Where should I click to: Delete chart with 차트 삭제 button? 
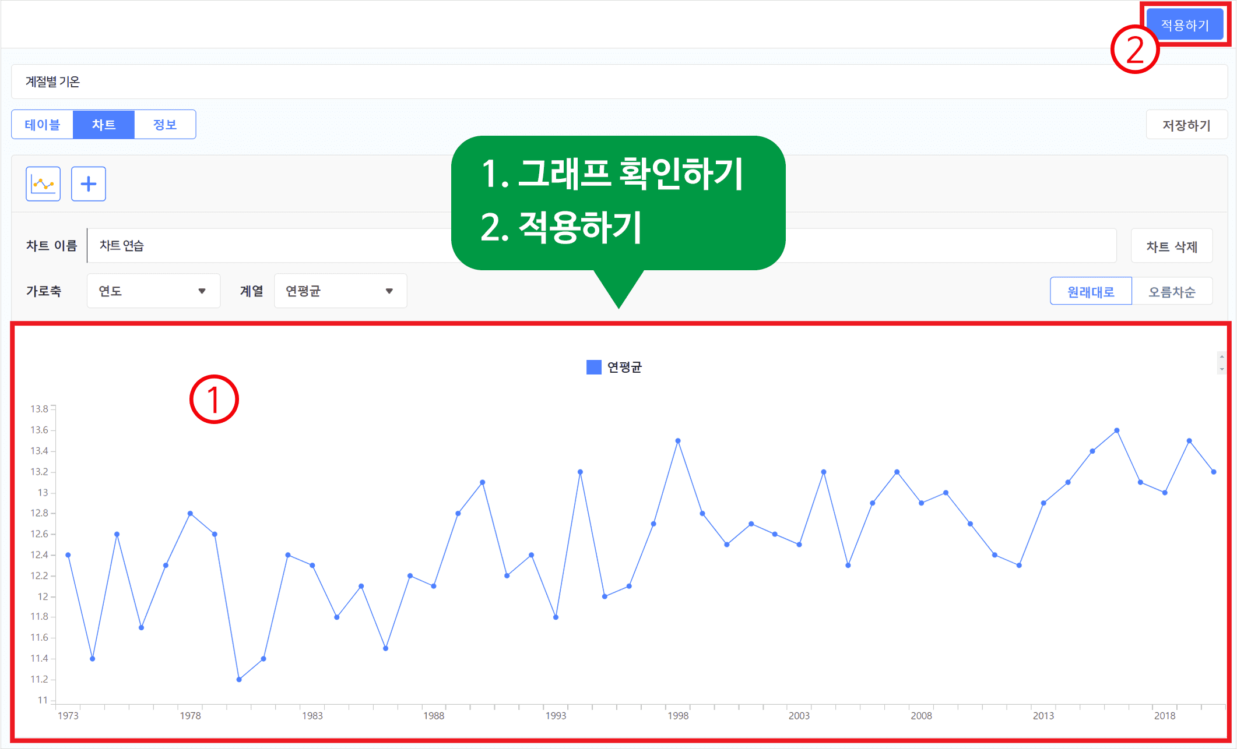point(1172,246)
